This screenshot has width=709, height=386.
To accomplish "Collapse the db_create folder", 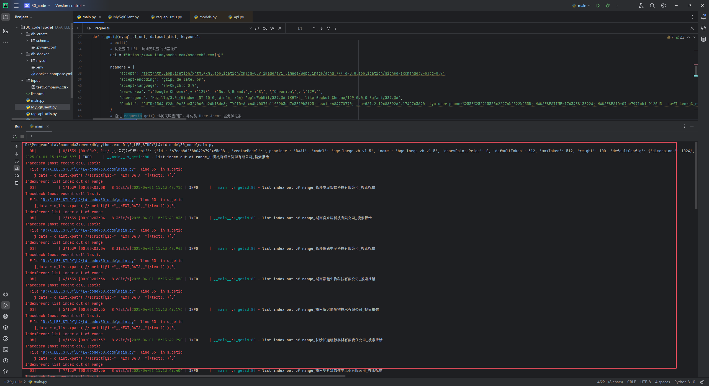I will [22, 34].
